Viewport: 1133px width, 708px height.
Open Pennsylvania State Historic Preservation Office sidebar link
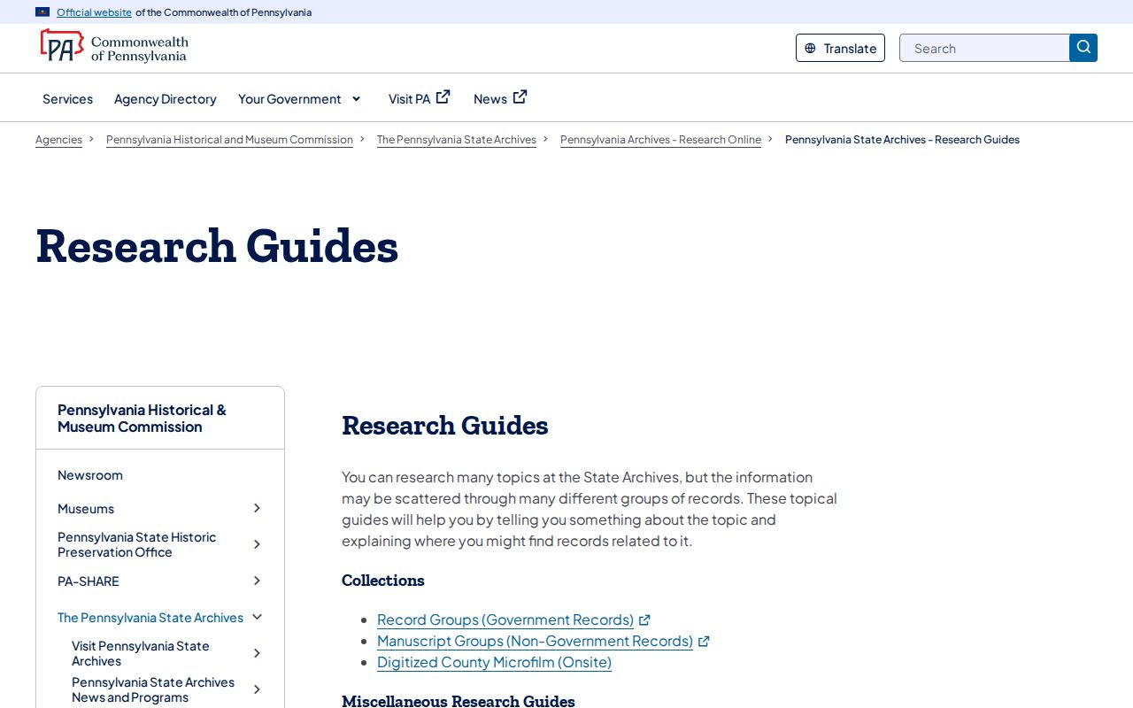(x=137, y=544)
